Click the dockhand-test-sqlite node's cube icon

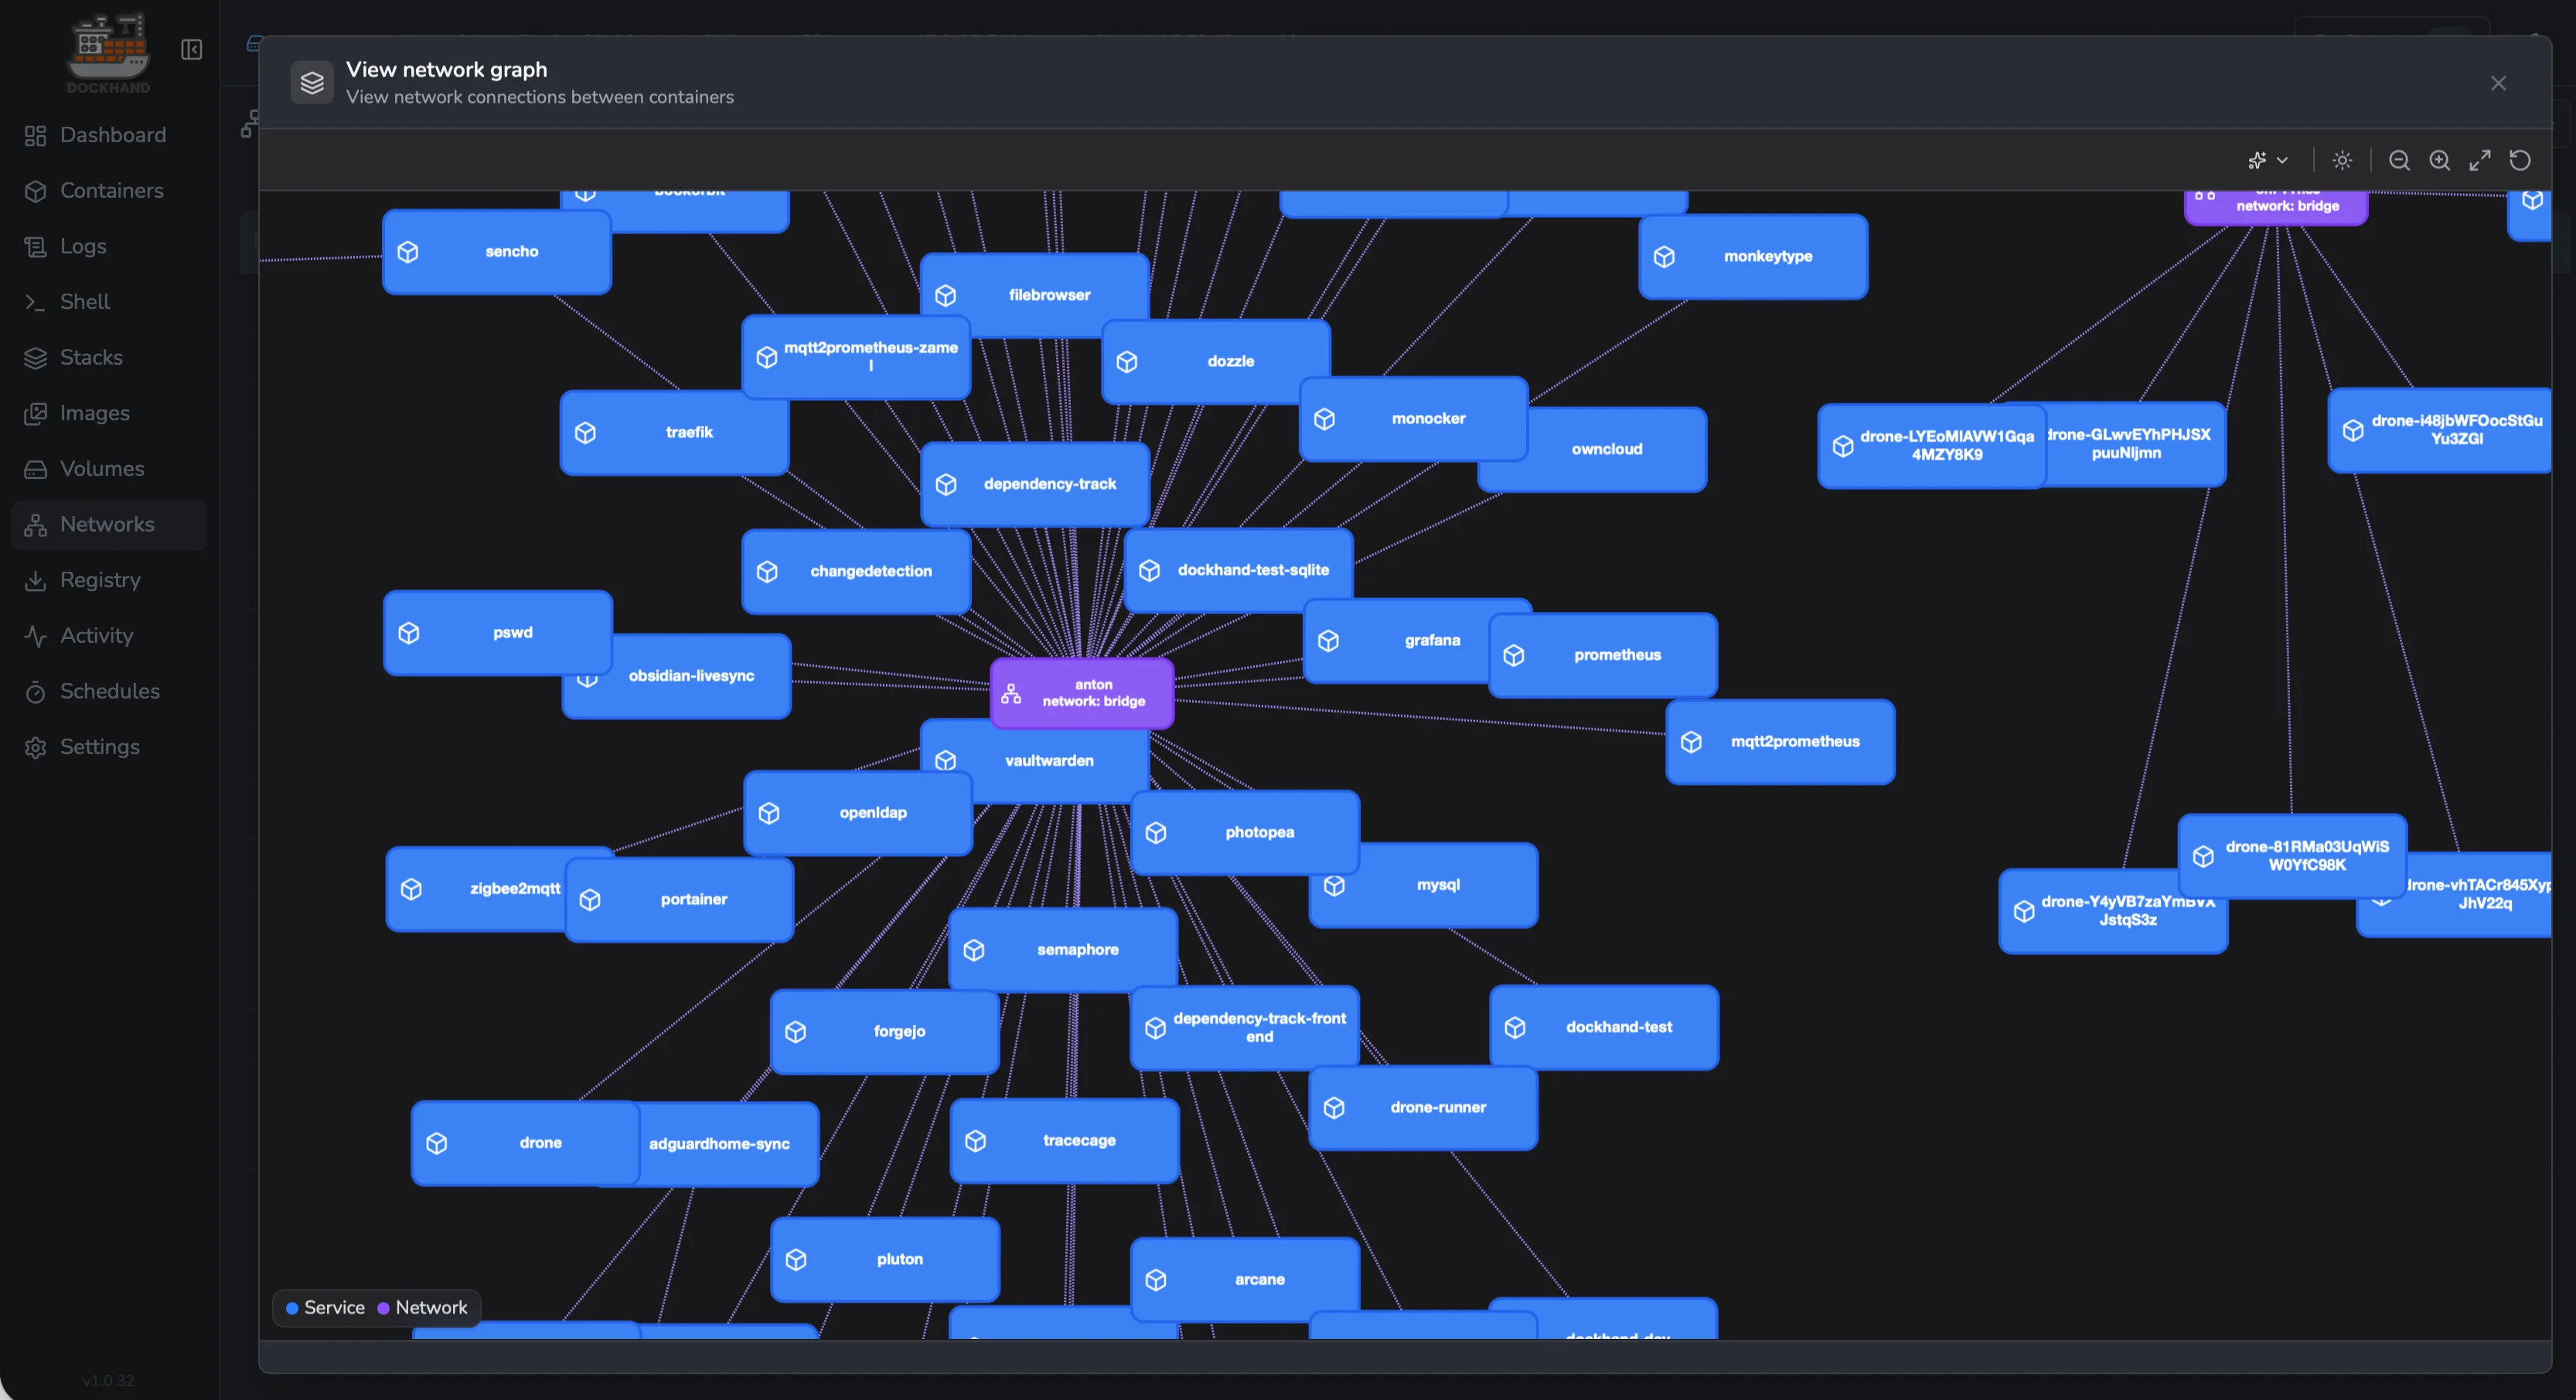click(1150, 571)
